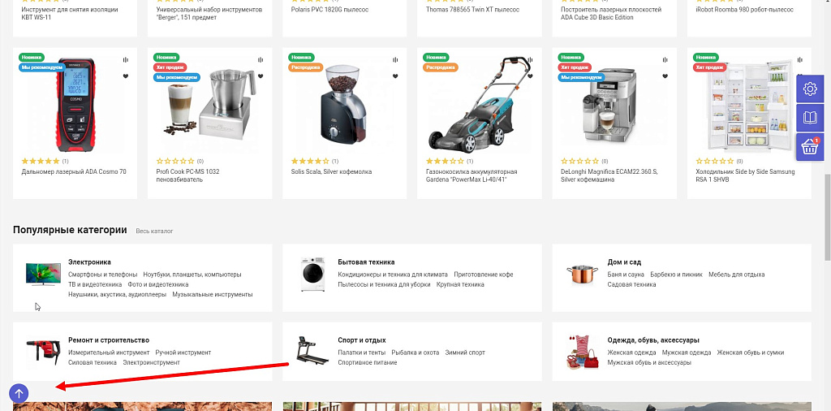Viewport: 831px width, 411px height.
Task: Add DeLonghi Magnifica to comparison
Action: click(x=665, y=59)
